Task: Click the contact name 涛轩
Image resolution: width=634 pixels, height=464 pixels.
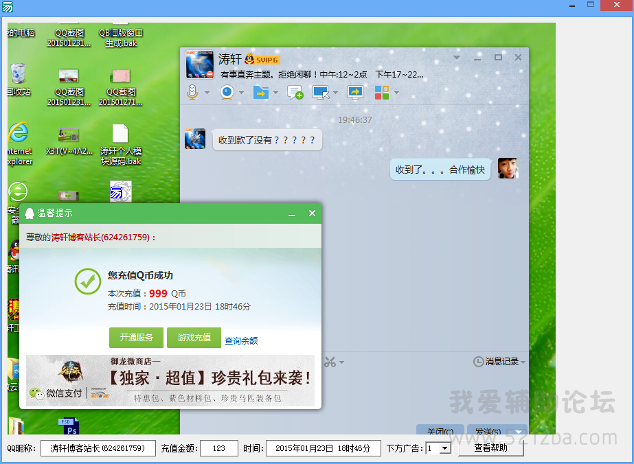Action: point(229,59)
